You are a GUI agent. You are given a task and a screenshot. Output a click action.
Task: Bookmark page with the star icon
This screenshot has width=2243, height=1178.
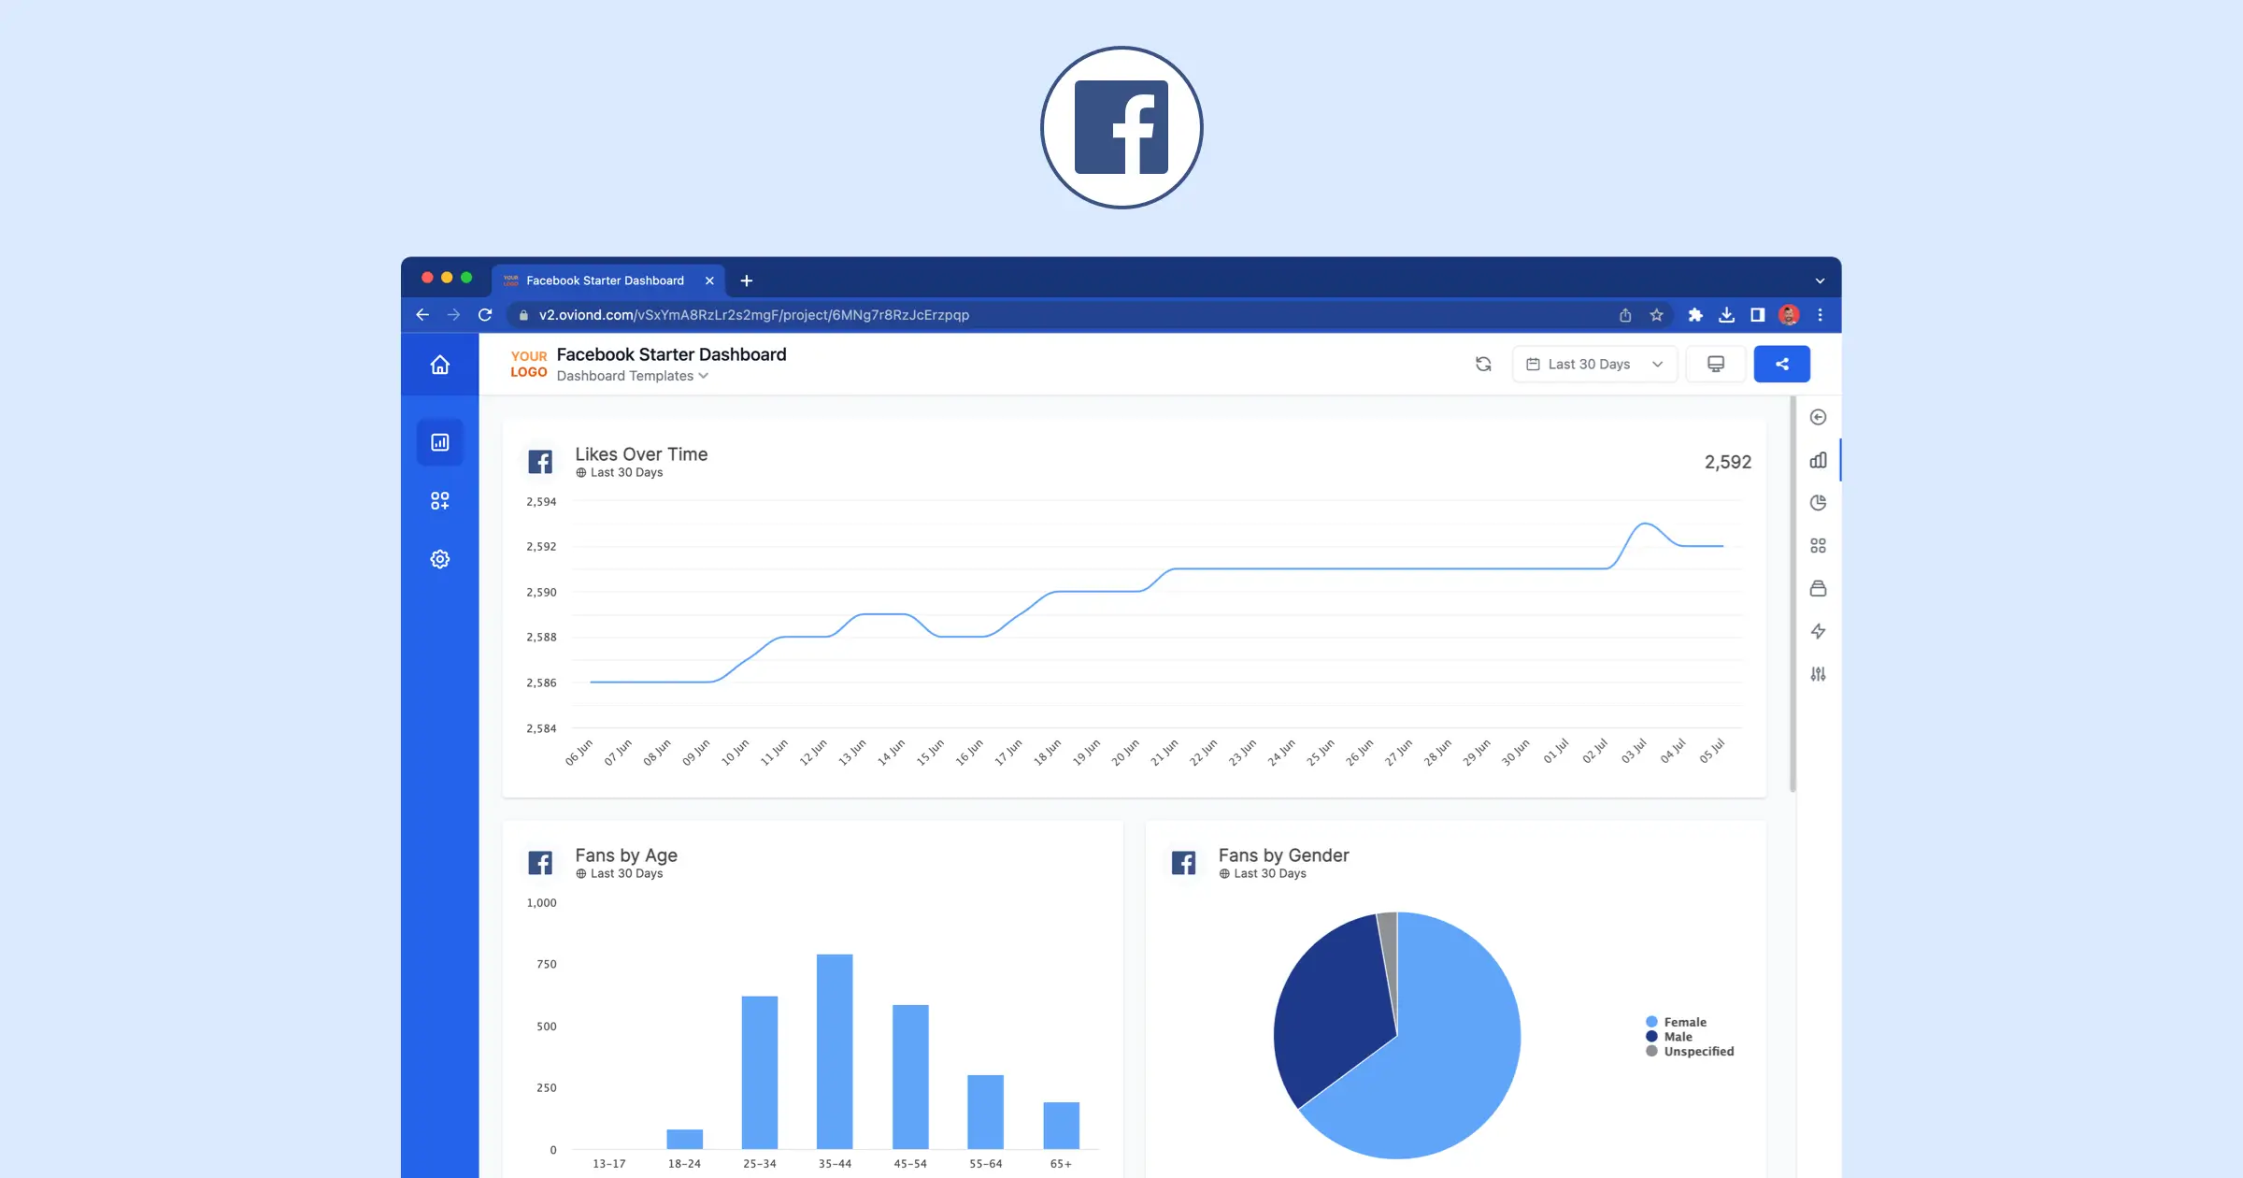tap(1657, 315)
